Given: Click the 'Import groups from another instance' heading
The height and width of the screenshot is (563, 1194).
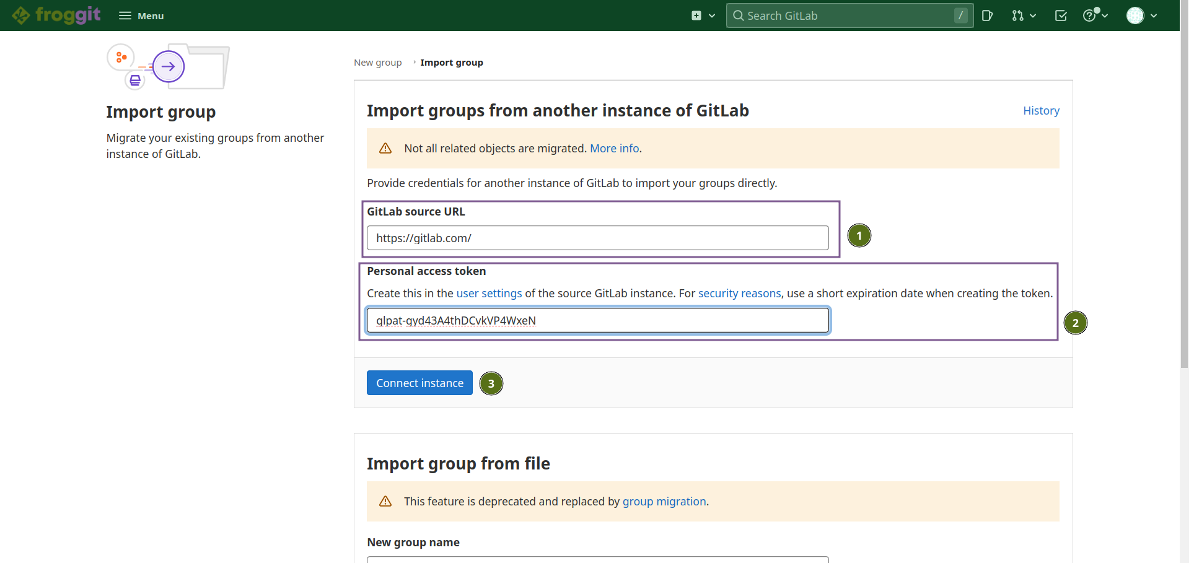Looking at the screenshot, I should (558, 110).
